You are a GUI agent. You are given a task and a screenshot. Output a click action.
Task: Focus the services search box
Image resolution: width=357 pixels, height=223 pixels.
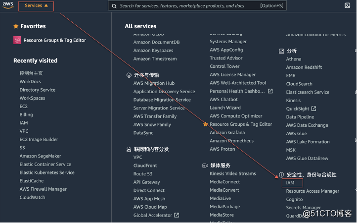pyautogui.click(x=197, y=6)
